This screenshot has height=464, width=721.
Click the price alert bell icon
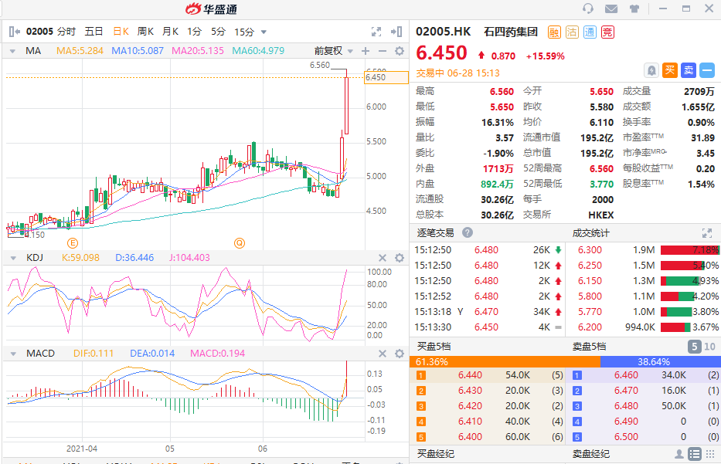click(651, 70)
